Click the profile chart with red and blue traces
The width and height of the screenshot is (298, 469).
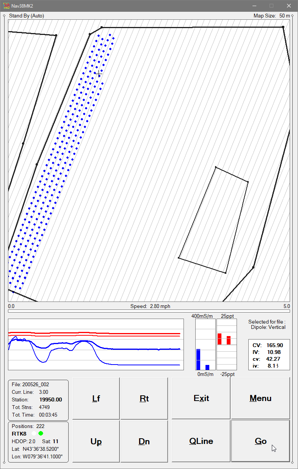click(x=96, y=344)
